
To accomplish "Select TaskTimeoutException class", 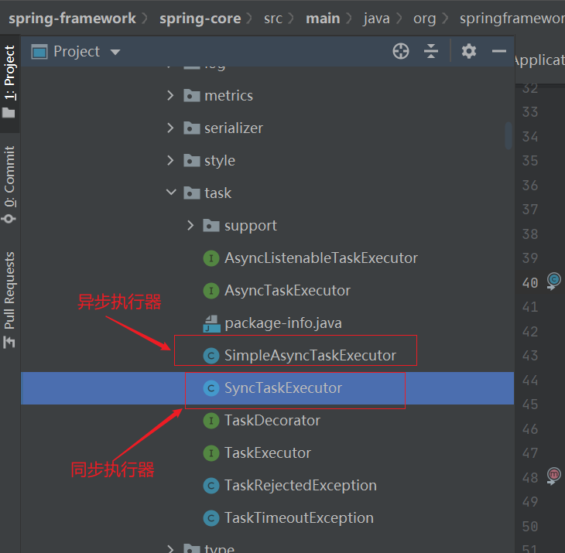I will pyautogui.click(x=299, y=518).
